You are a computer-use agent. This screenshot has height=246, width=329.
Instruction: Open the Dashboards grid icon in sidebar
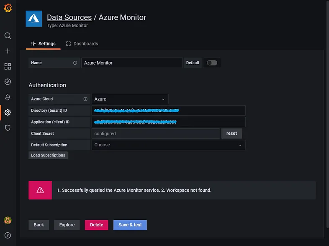(x=8, y=66)
